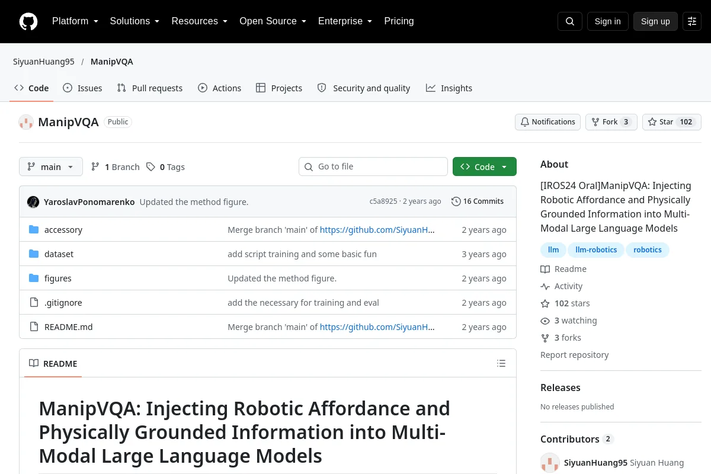This screenshot has height=474, width=711.
Task: Click the GitHub logo icon
Action: (28, 21)
